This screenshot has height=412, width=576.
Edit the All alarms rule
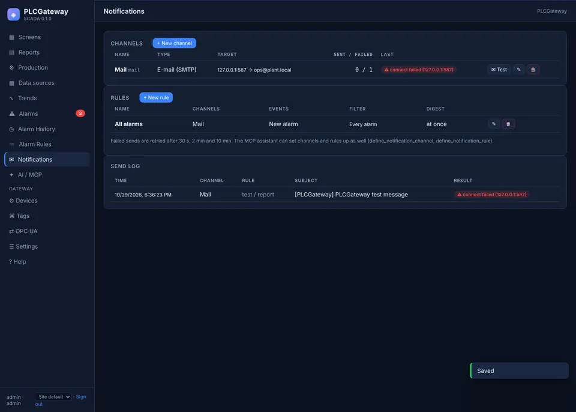[x=494, y=124]
